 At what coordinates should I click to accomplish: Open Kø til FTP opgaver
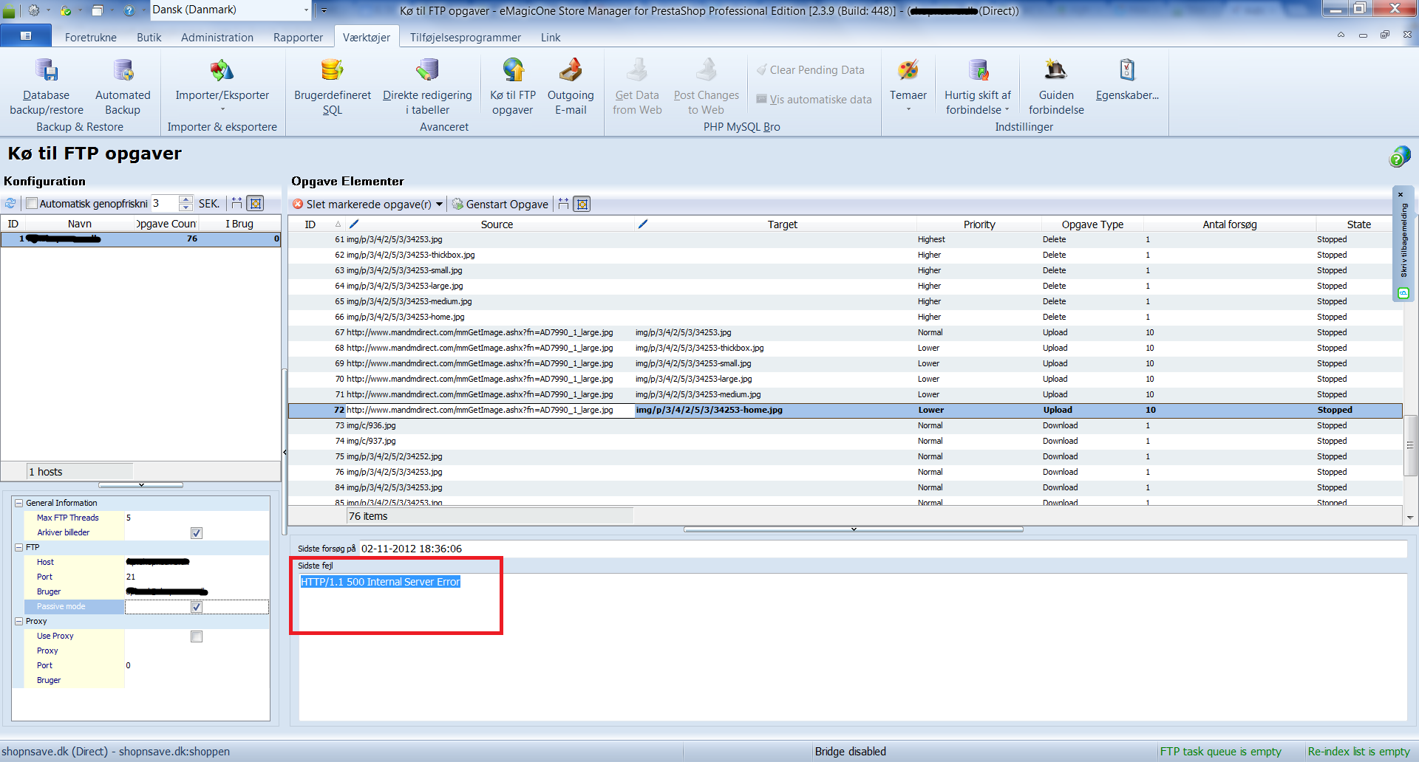pyautogui.click(x=513, y=87)
